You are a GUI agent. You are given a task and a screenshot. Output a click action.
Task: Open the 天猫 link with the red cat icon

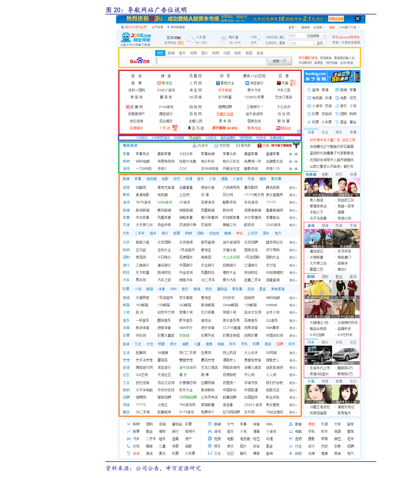click(283, 83)
